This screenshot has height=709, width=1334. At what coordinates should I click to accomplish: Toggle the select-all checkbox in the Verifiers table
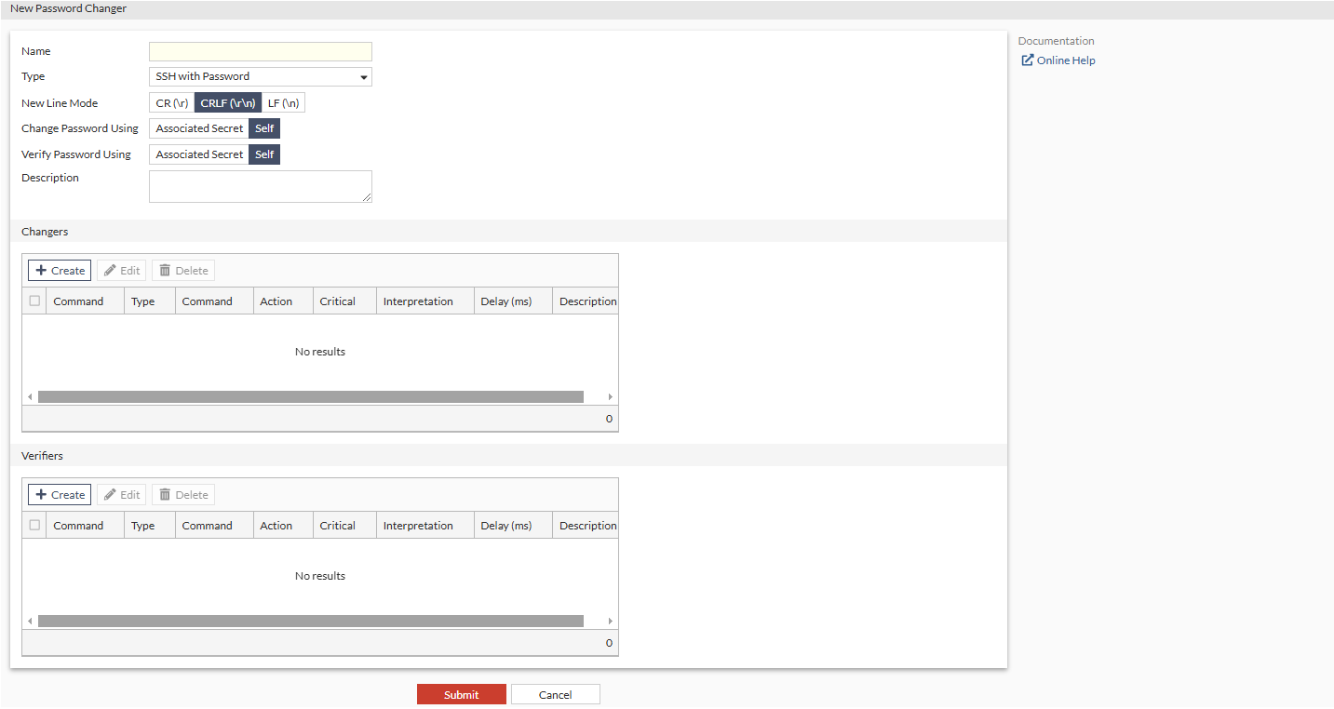(x=34, y=525)
